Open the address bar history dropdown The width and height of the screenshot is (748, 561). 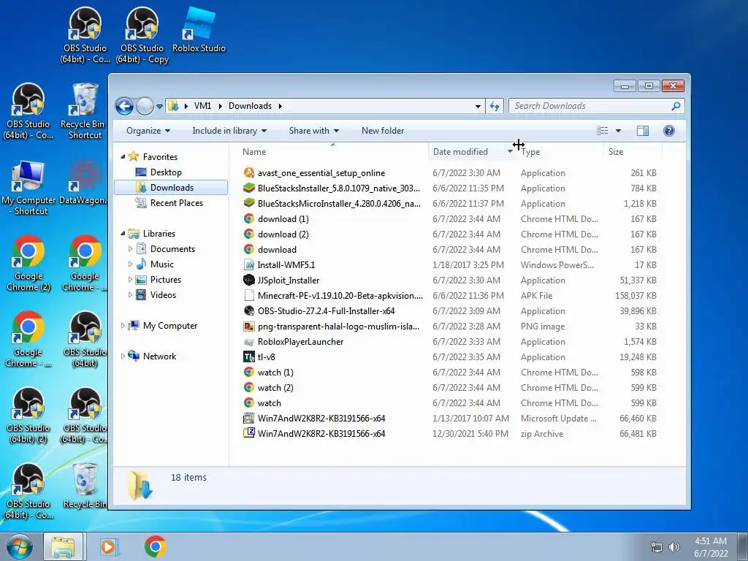478,107
